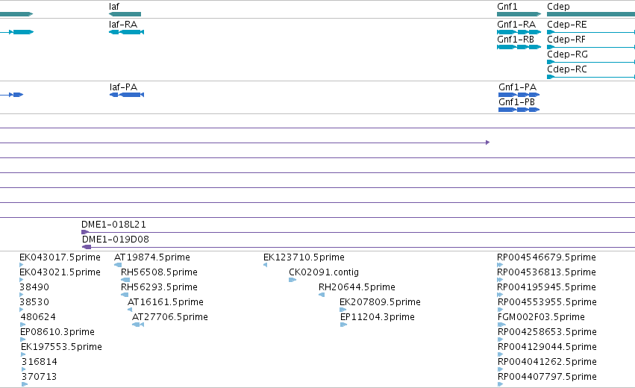
Task: Click AT27706.5prime EST arrow glyph
Action: [x=138, y=325]
